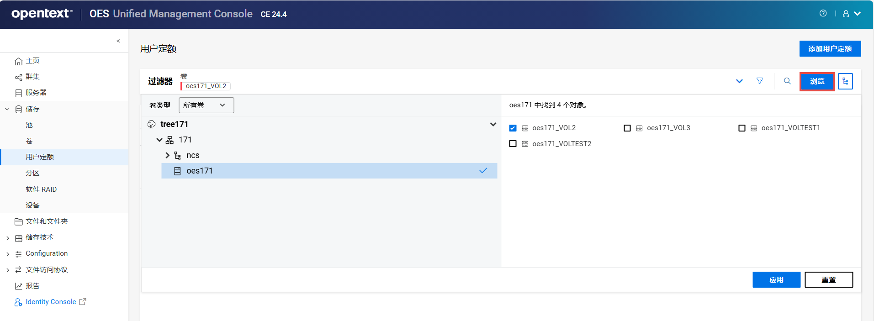
Task: Click the 添加用户定额 button
Action: pos(830,48)
